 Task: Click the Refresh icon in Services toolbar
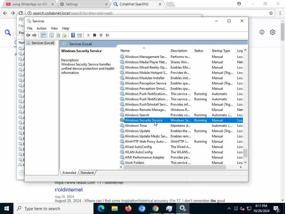tap(58, 35)
